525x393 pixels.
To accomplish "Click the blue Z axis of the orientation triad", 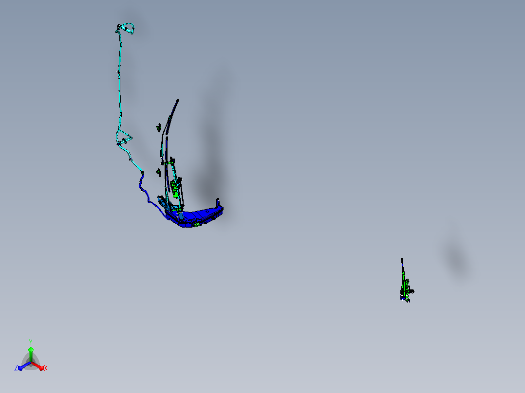I will tap(24, 366).
